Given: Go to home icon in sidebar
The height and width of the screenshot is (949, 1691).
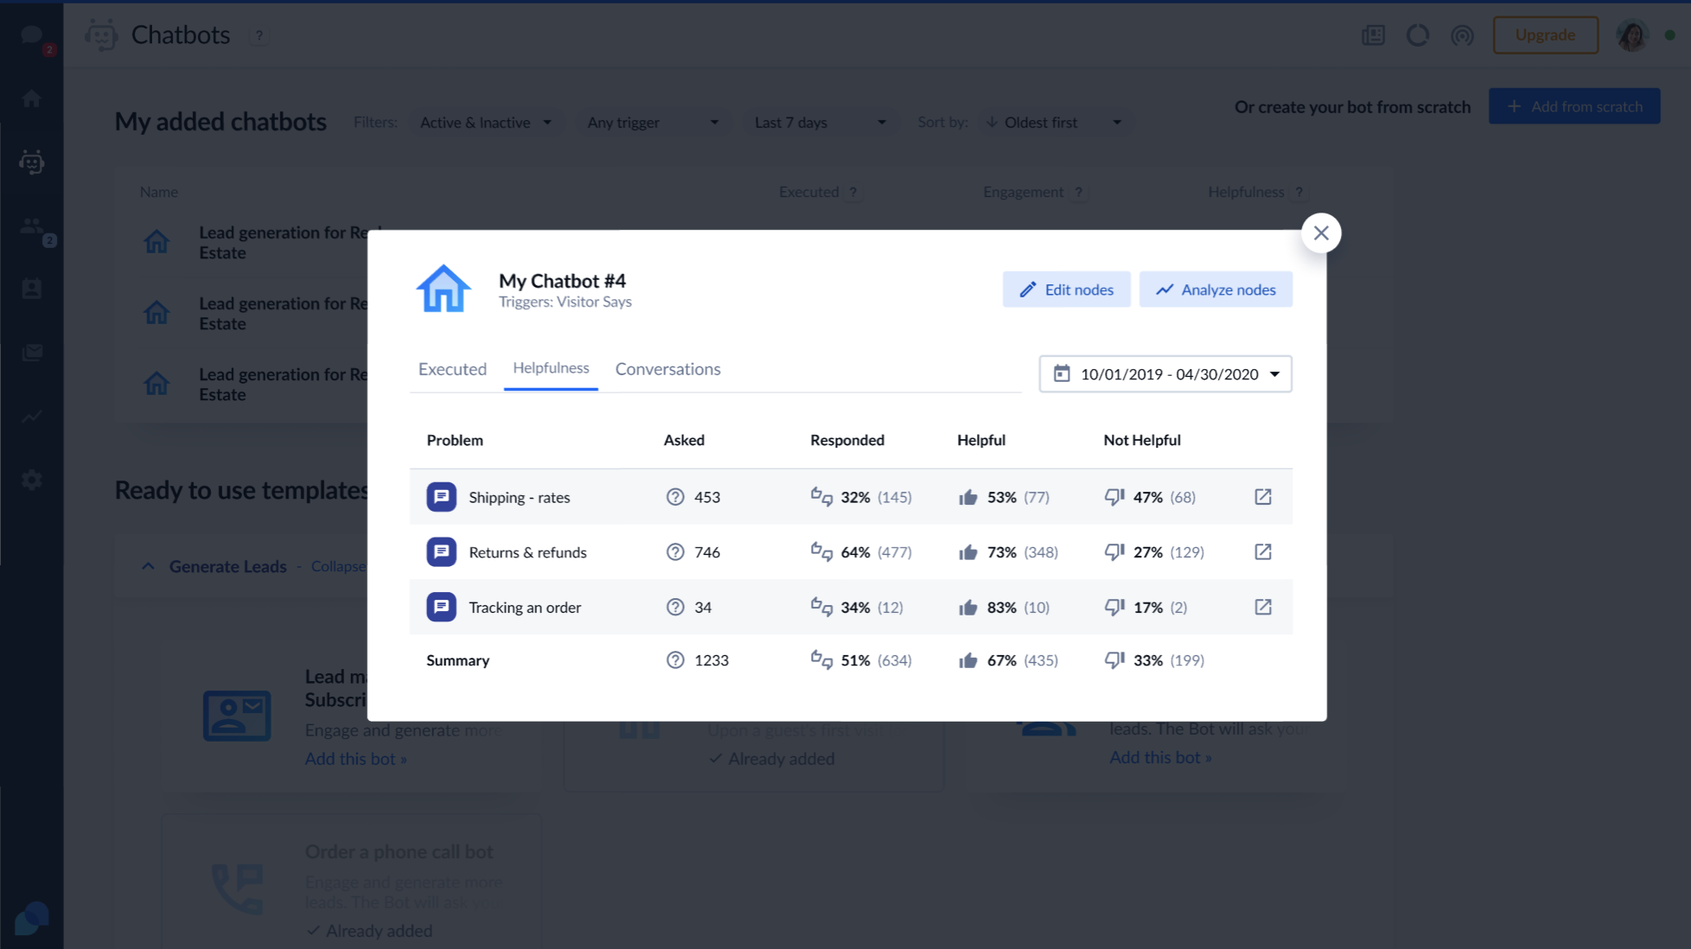Looking at the screenshot, I should [x=32, y=99].
